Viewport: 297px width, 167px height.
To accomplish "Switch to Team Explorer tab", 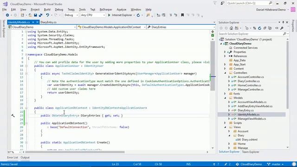I will [251, 152].
